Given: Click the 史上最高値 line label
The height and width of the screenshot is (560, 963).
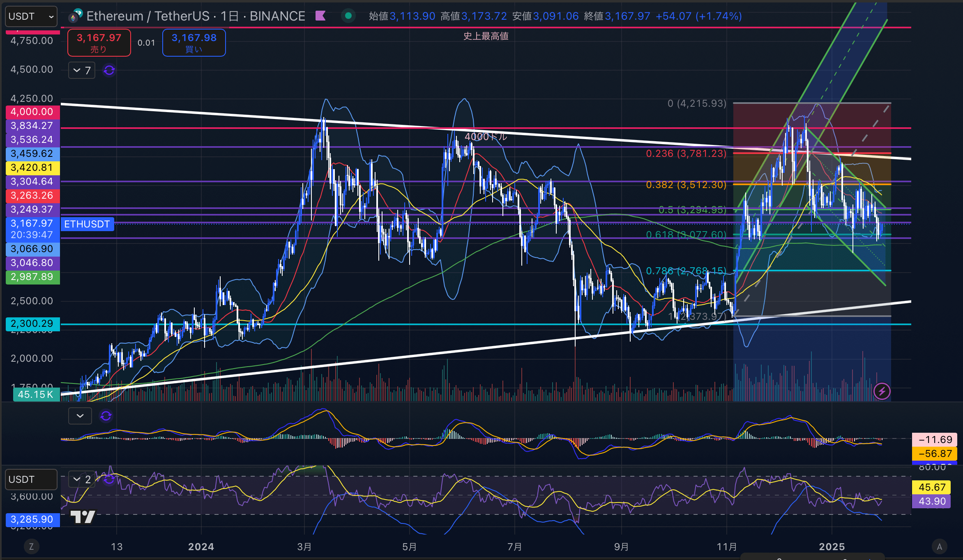Looking at the screenshot, I should [486, 36].
